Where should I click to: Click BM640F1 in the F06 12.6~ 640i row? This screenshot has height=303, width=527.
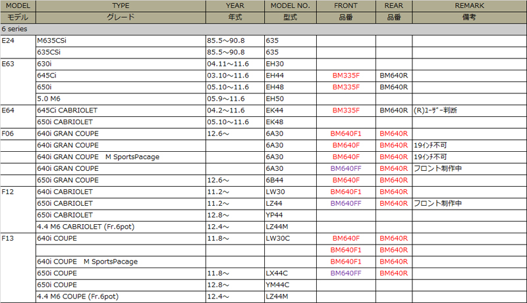click(346, 133)
